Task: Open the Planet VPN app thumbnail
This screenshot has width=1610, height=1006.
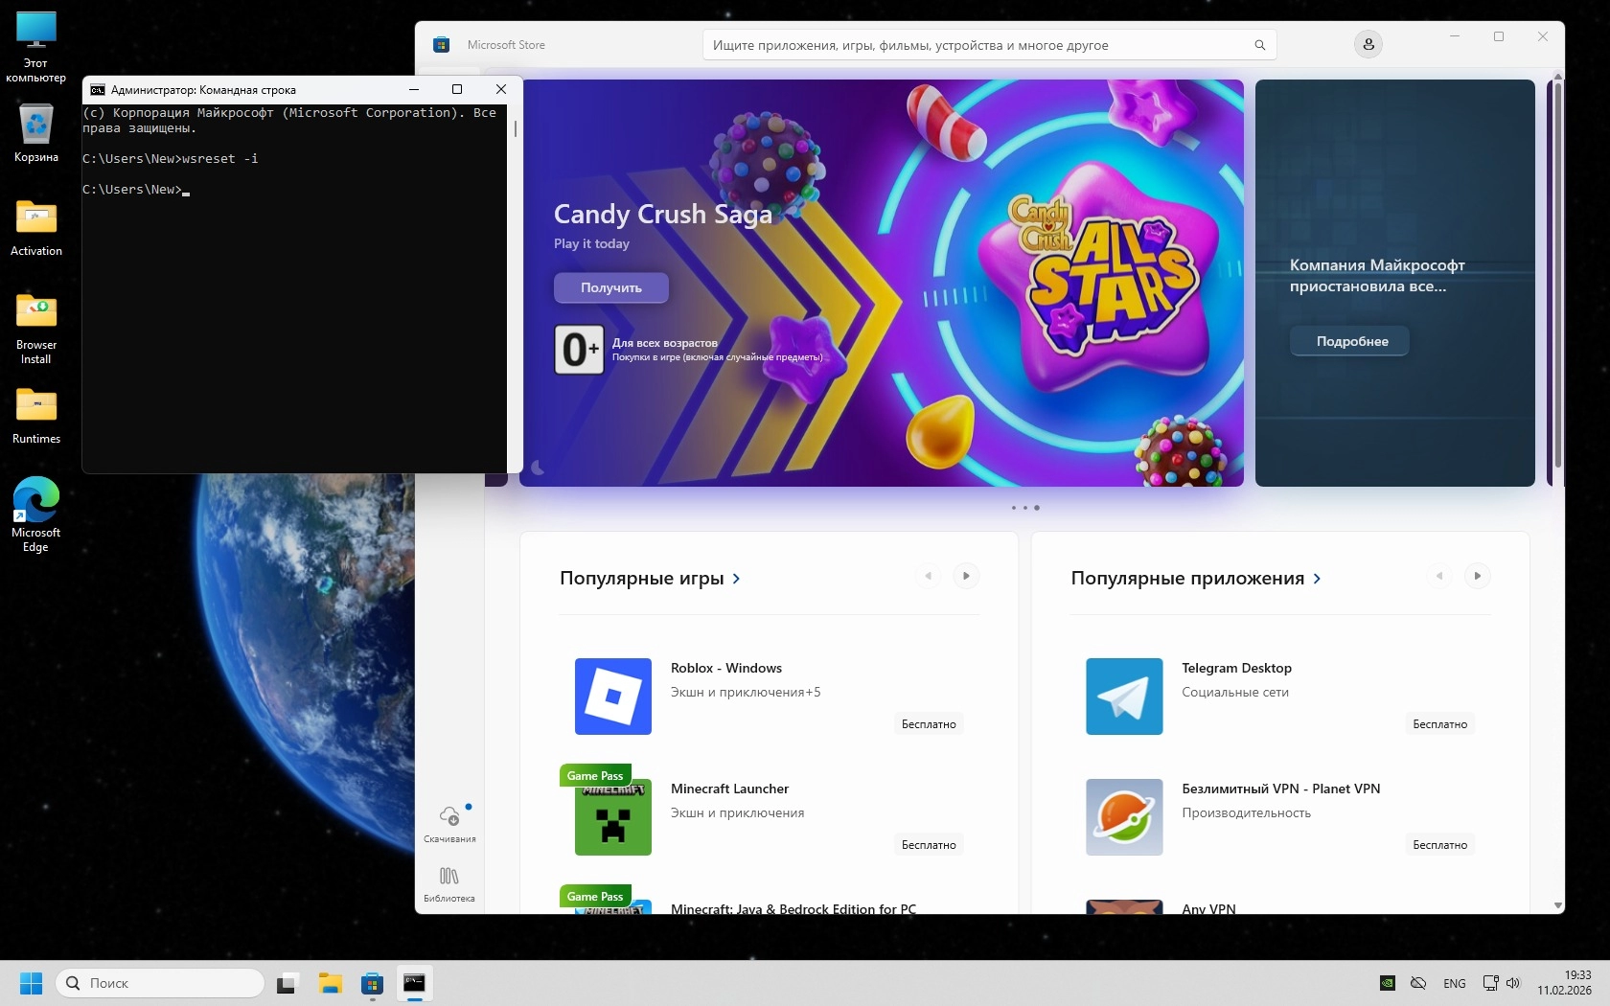Action: point(1124,817)
